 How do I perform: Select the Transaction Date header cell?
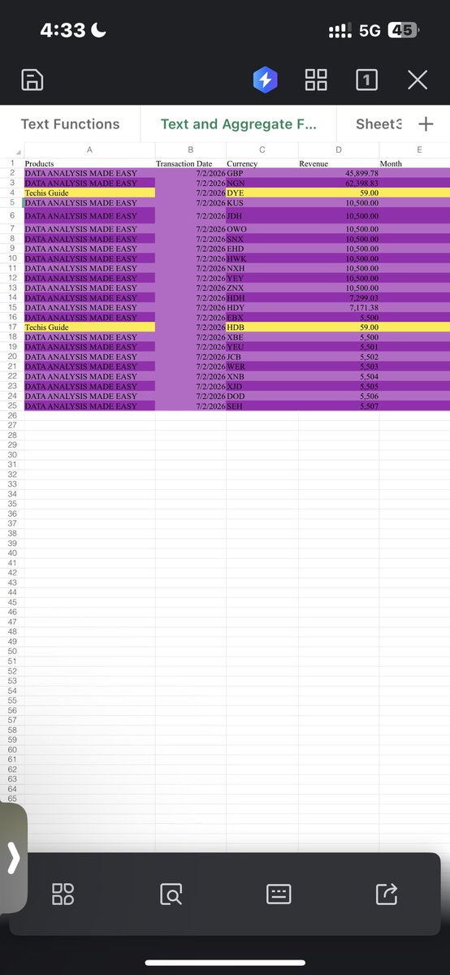(x=191, y=163)
